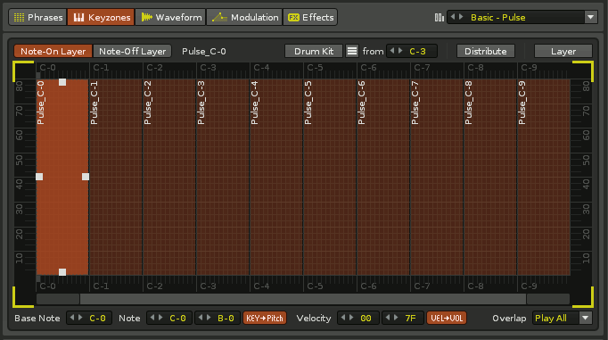Open the Overlap Play All dropdown

pos(563,319)
